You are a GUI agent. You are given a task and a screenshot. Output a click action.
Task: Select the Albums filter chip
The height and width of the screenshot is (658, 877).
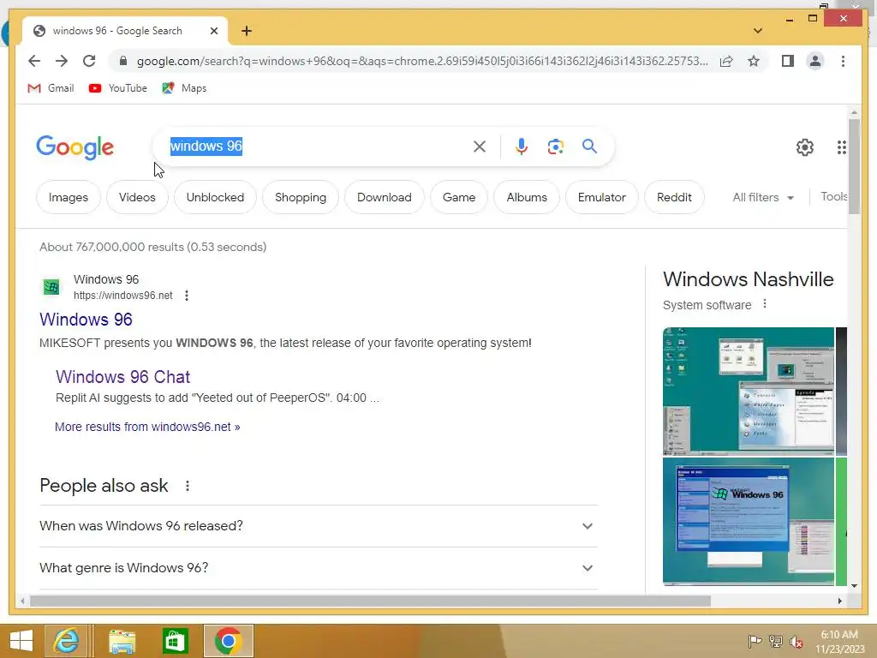click(527, 197)
